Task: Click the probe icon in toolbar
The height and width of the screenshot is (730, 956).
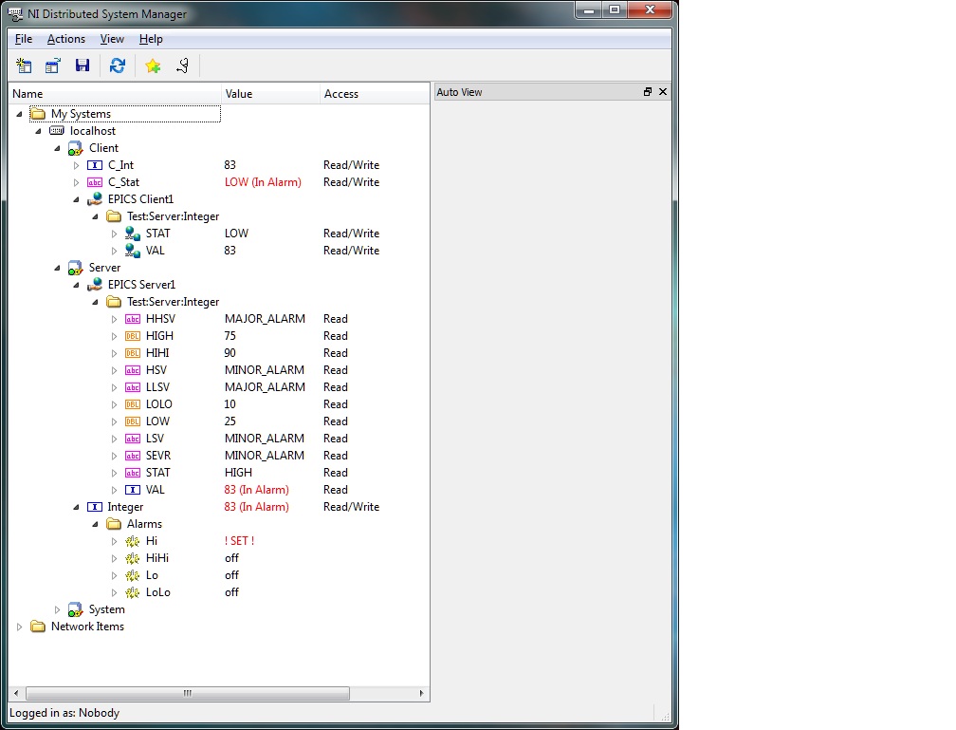Action: click(182, 66)
